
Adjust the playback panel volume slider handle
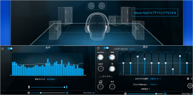click(x=156, y=93)
